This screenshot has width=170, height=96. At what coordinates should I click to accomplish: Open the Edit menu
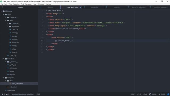point(6,4)
